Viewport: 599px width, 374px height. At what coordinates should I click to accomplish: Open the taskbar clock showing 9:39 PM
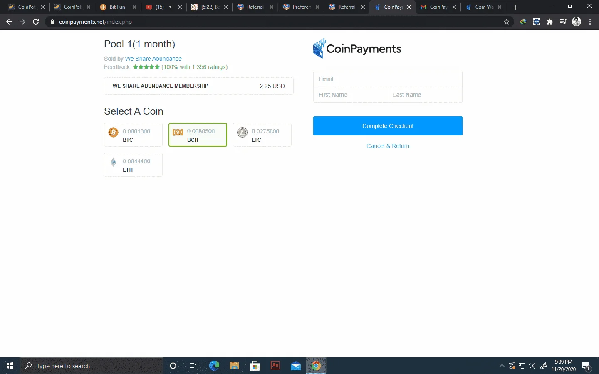click(564, 366)
